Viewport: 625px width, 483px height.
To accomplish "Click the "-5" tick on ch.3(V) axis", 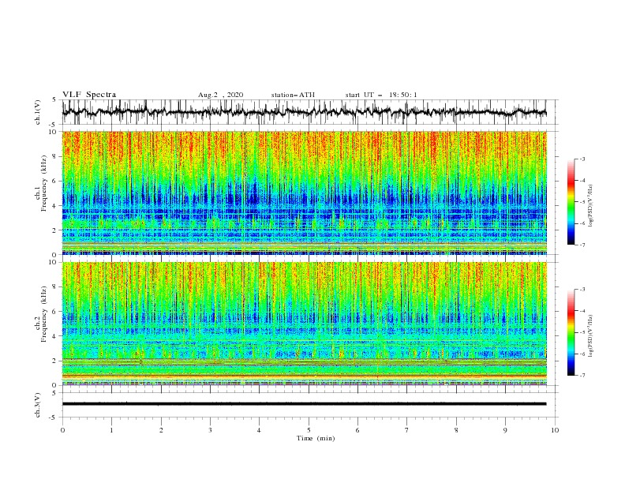I will pyautogui.click(x=54, y=417).
